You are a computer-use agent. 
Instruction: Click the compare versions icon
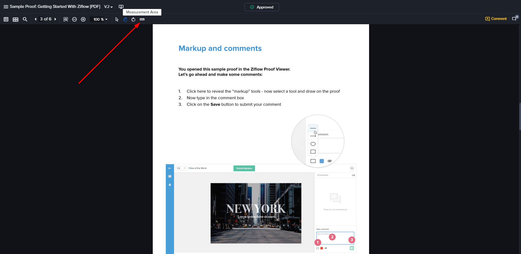point(121,7)
